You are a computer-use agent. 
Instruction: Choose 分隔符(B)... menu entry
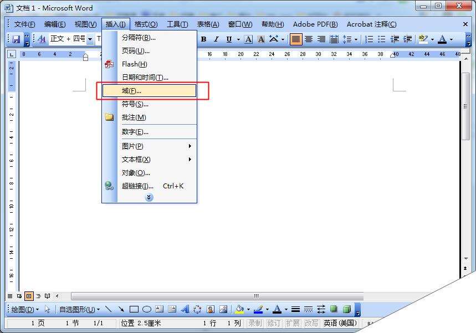click(149, 38)
